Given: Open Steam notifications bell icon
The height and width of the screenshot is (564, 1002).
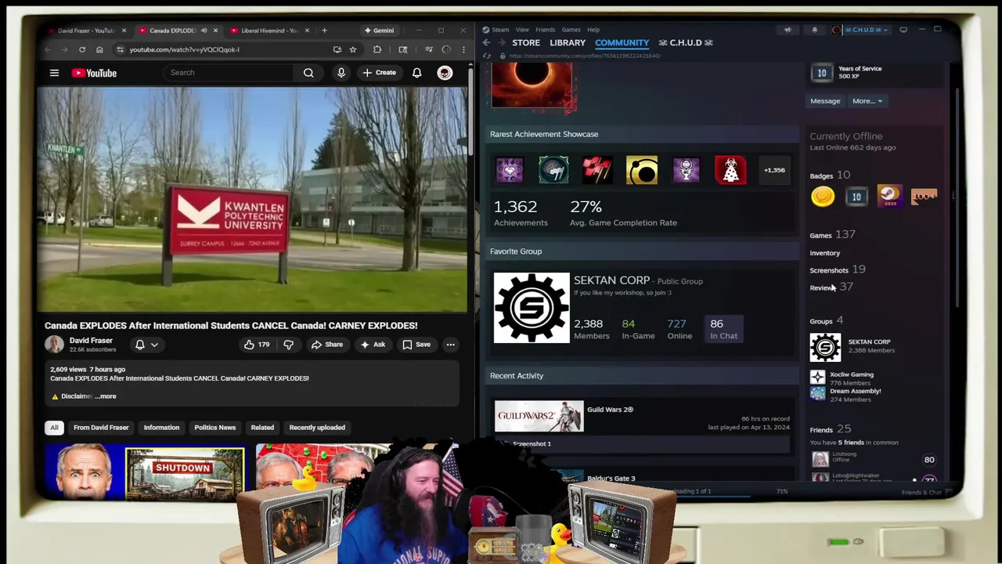Looking at the screenshot, I should point(814,30).
